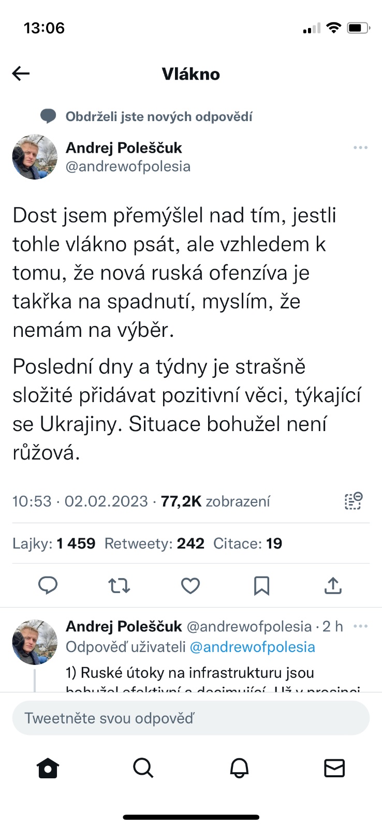Tap Andrej Poleščuk's main profile picture
This screenshot has height=828, width=382.
35,157
